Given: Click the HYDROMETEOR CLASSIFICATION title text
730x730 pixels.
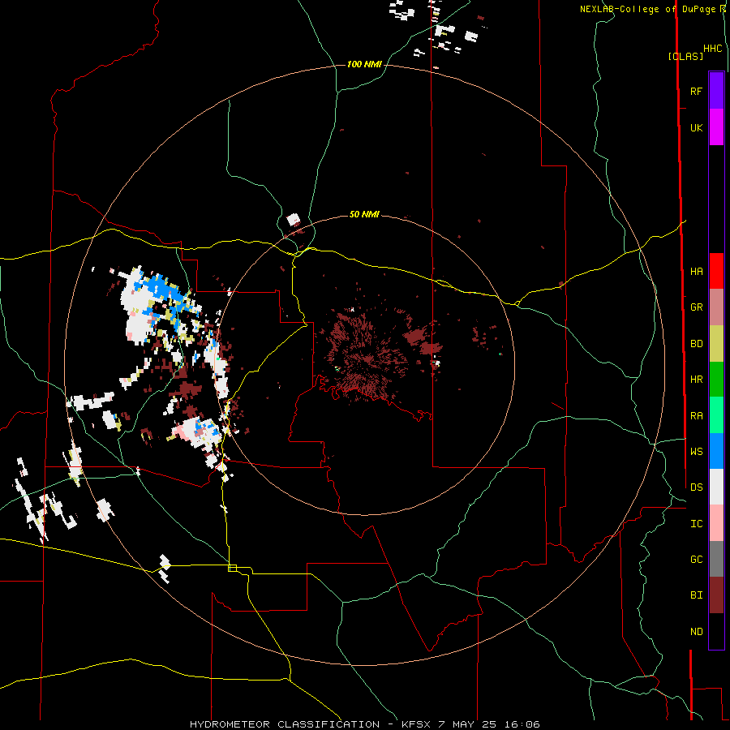Looking at the screenshot, I should click(x=285, y=724).
